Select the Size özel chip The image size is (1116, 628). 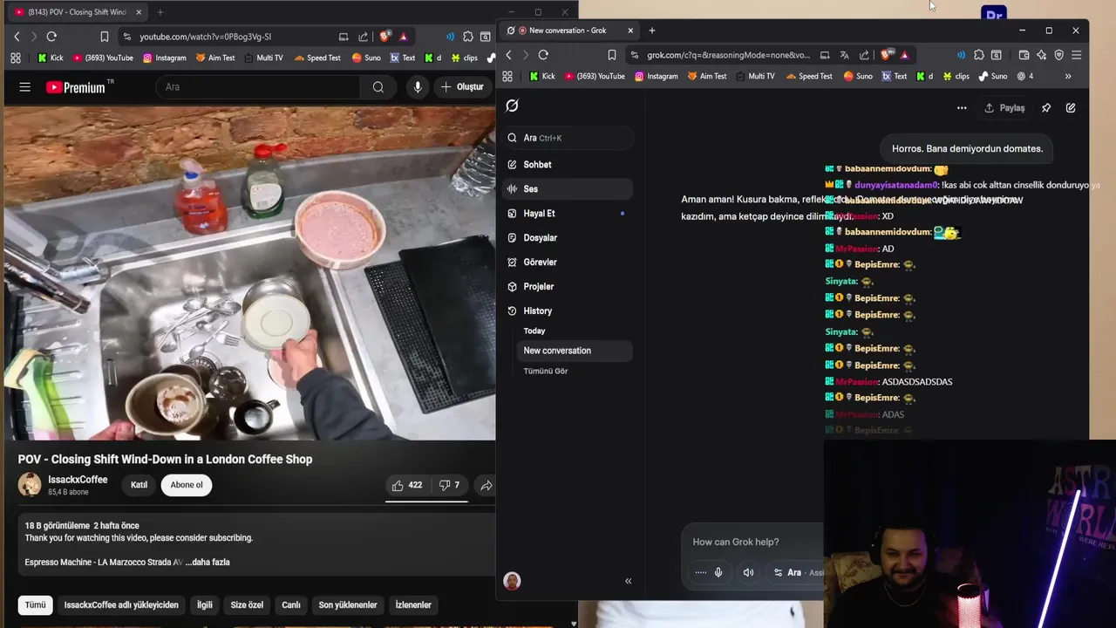[x=247, y=605]
